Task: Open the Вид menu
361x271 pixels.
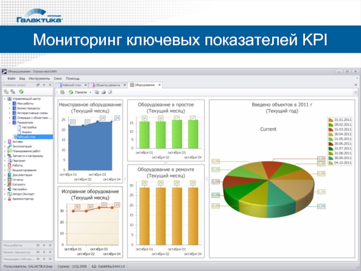Action: [22, 79]
